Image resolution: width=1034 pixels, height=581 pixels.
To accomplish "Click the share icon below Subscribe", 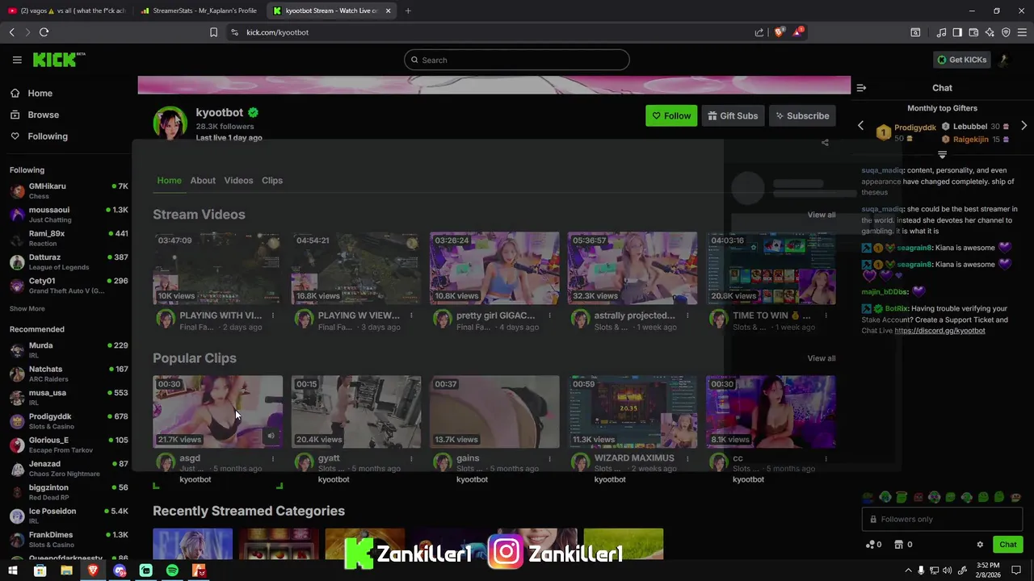I will point(825,143).
